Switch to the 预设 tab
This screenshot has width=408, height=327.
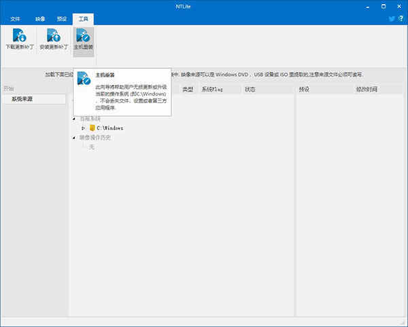(62, 19)
